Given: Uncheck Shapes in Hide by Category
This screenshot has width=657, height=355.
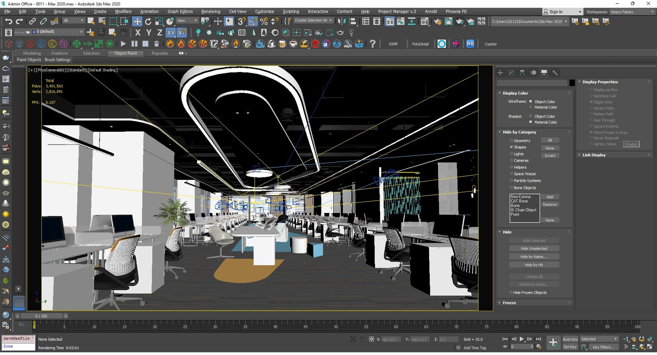Looking at the screenshot, I should click(512, 147).
